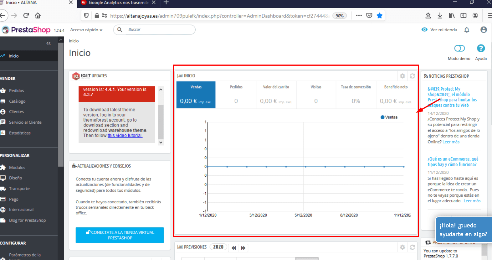The width and height of the screenshot is (492, 260).
Task: Click the search magnifier icon
Action: click(x=120, y=29)
